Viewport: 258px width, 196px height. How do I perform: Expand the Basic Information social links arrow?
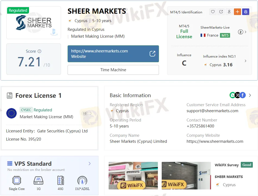pos(250,95)
